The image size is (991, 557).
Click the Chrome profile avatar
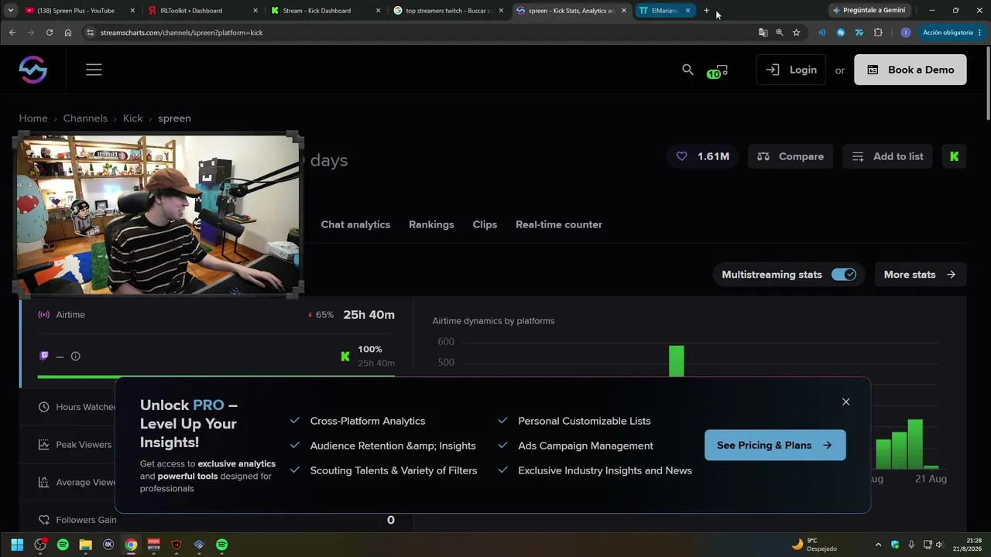[906, 32]
